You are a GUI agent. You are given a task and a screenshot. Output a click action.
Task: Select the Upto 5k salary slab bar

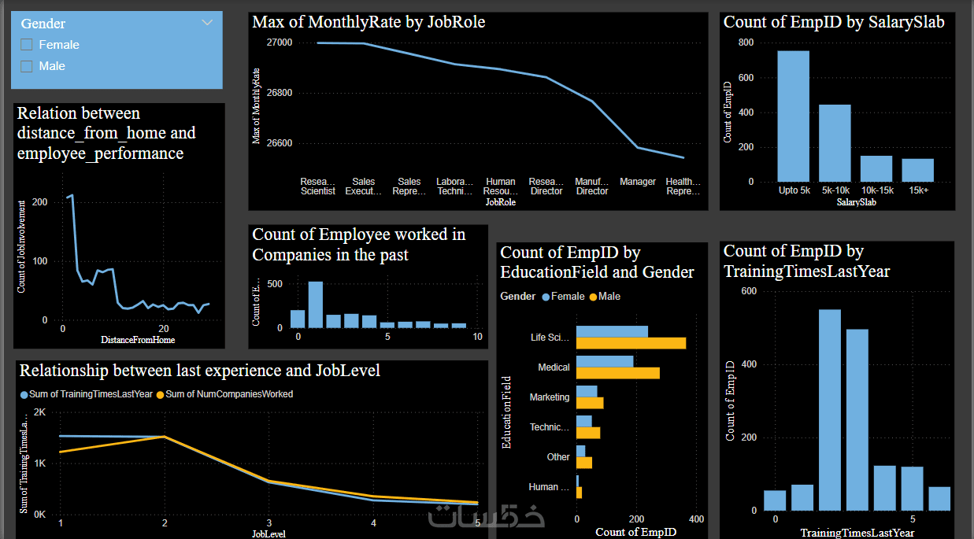[793, 116]
